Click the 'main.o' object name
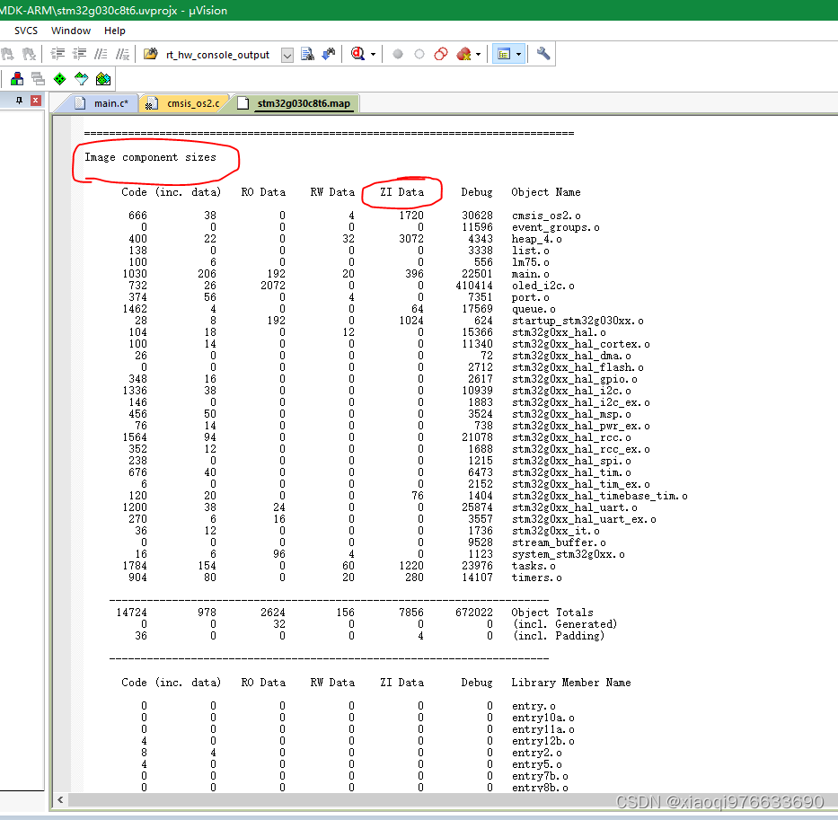The height and width of the screenshot is (820, 838). 530,274
